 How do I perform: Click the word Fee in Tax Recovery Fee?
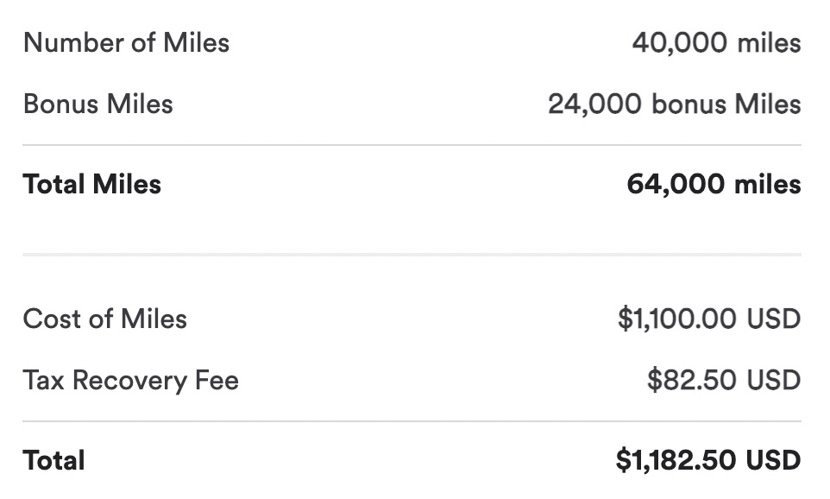point(217,381)
